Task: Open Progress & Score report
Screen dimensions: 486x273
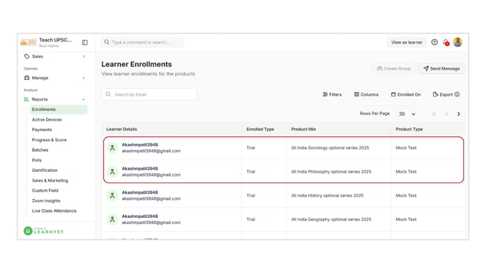Action: coord(49,140)
